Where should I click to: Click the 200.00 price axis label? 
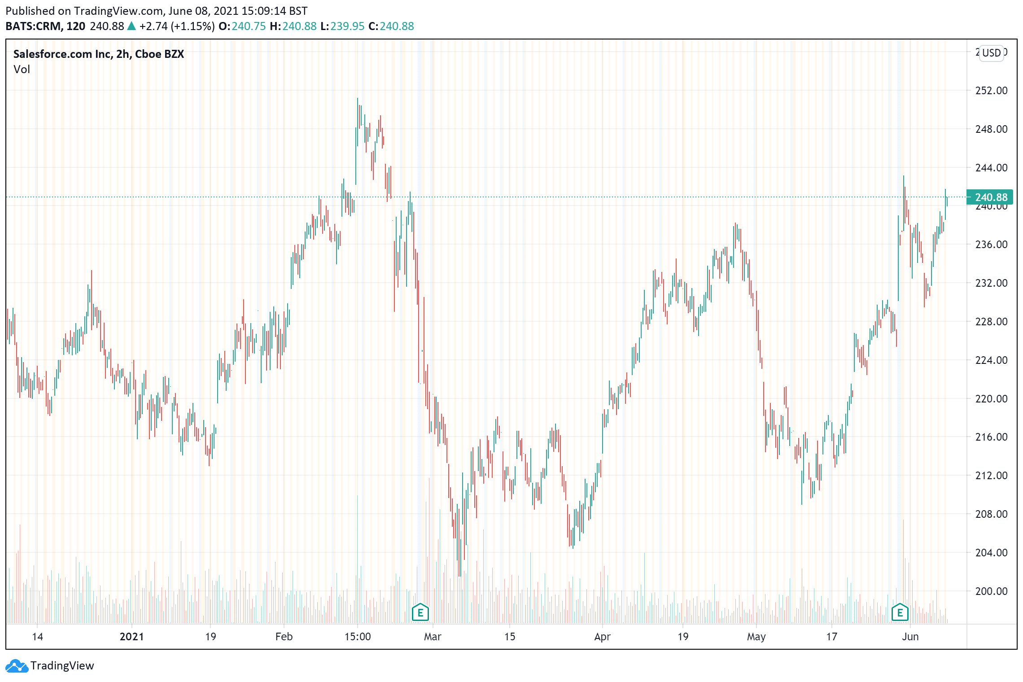[991, 591]
